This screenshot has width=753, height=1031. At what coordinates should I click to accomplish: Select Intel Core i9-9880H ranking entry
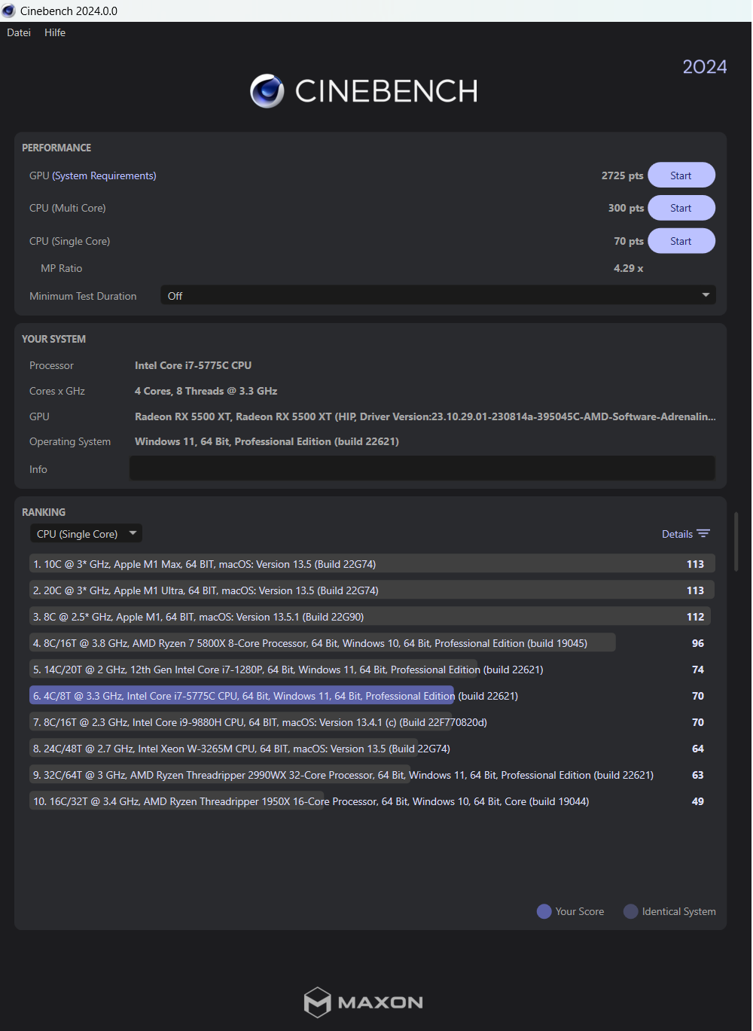[372, 722]
